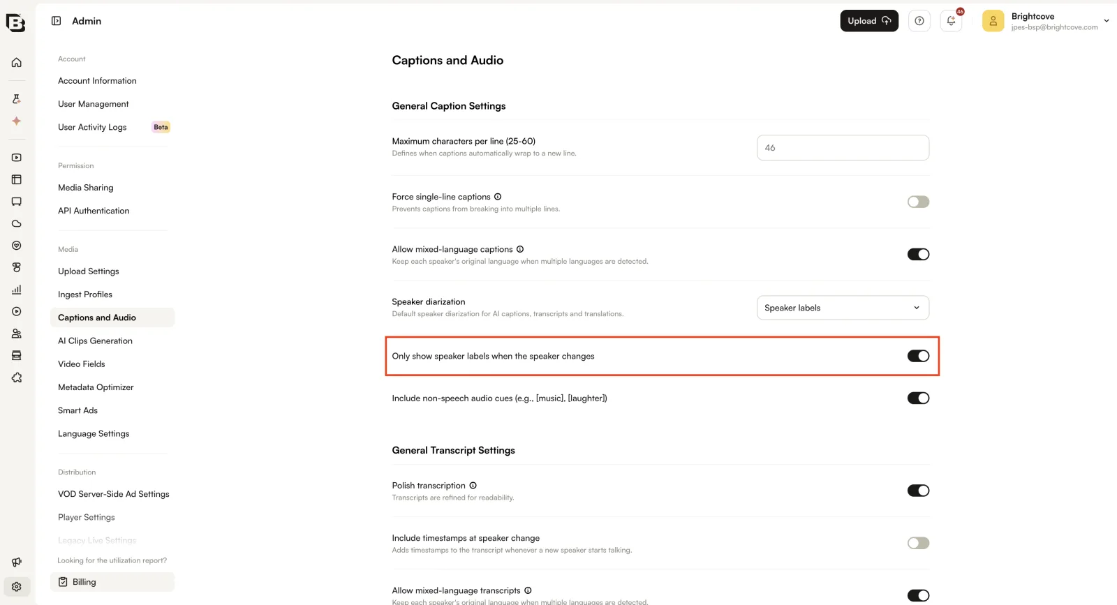Open the flask icon in the sidebar
Screen dimensions: 1117x605
[x=17, y=99]
